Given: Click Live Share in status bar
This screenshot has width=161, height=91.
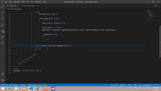Looking at the screenshot, I should [x=14, y=85].
